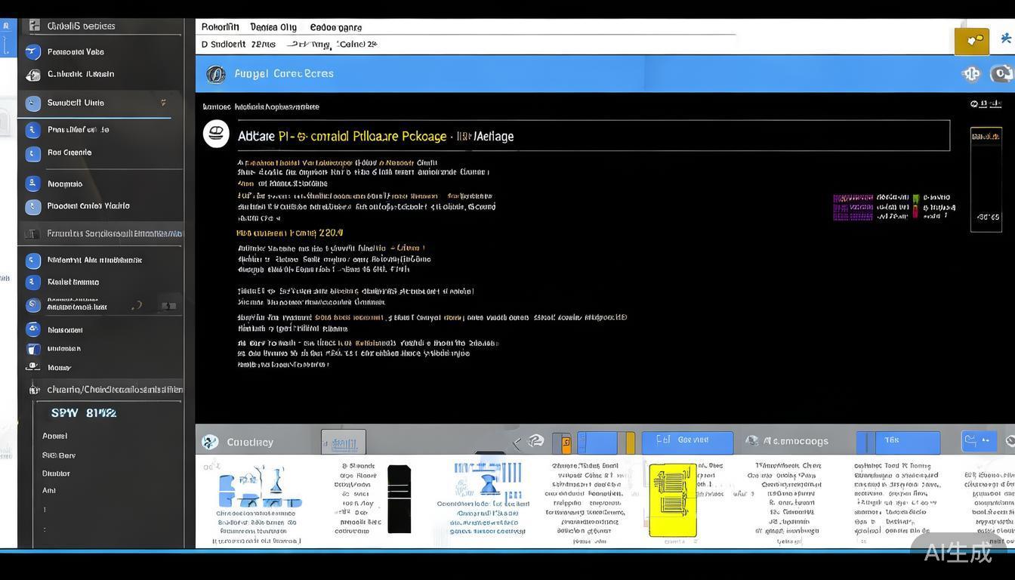The width and height of the screenshot is (1015, 580).
Task: Click the blue pin icon at top right
Action: pyautogui.click(x=1005, y=39)
